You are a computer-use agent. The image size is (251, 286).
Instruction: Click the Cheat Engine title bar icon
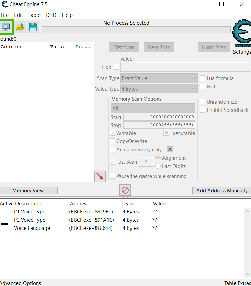click(4, 4)
